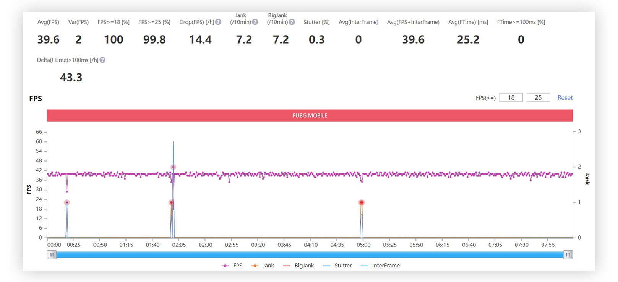Screen dimensions: 618x282
Task: Click the FPS>=18 [%] metric label
Action: coord(114,22)
